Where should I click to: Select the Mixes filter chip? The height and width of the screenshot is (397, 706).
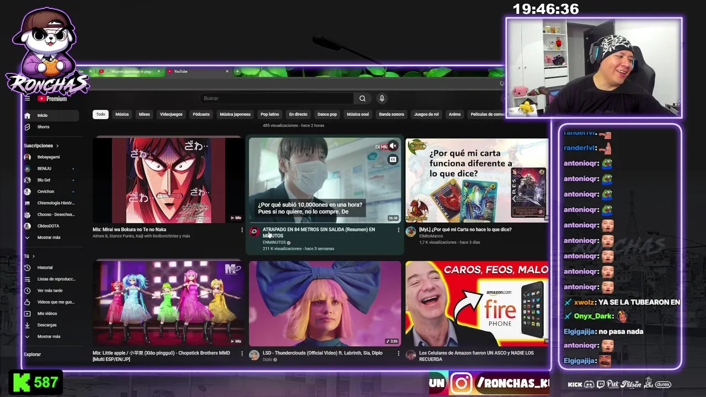point(145,114)
